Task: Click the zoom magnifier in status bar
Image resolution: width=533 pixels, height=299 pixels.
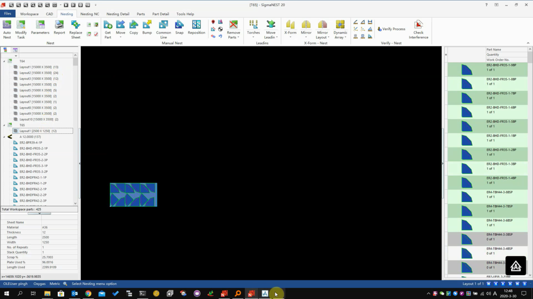Action: click(x=65, y=283)
